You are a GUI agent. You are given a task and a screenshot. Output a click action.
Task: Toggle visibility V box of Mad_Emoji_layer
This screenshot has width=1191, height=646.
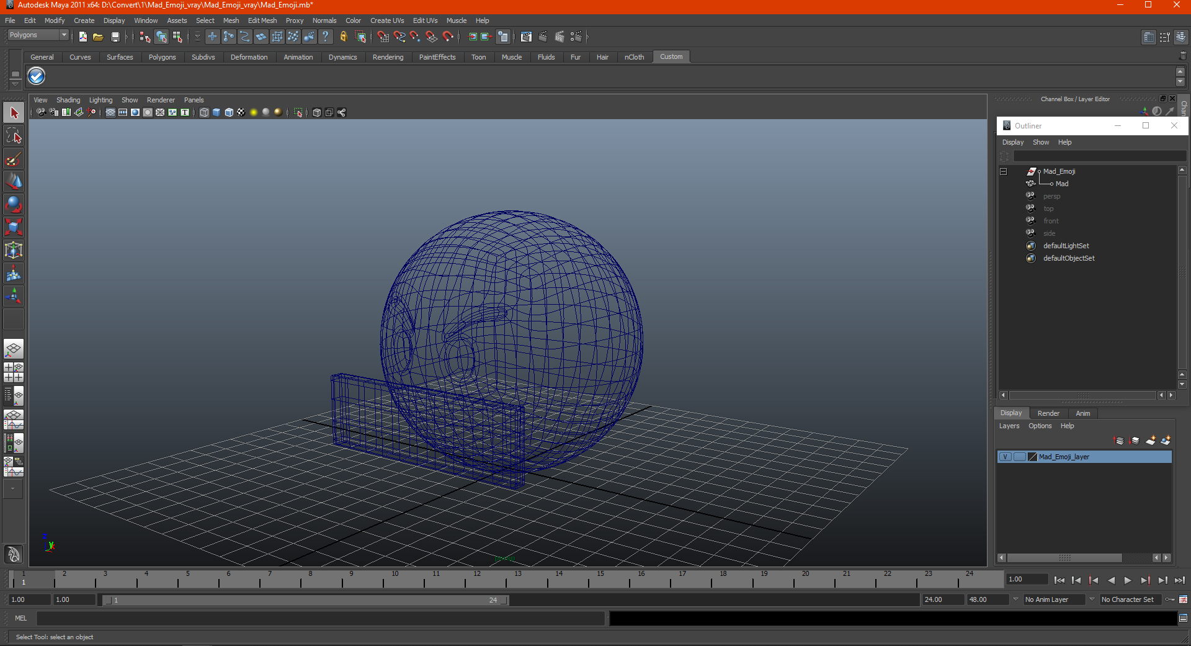click(x=1005, y=457)
